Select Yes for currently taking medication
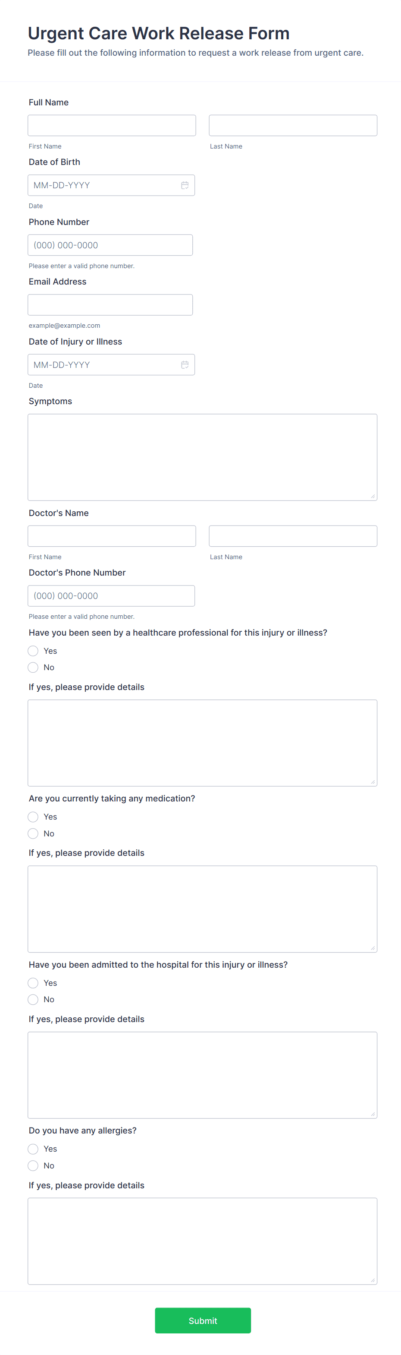The height and width of the screenshot is (1355, 401). coord(33,817)
